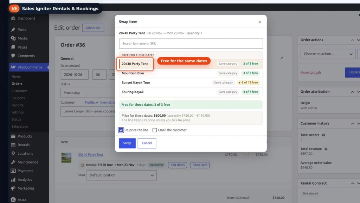Click the Add order button
The height and width of the screenshot is (203, 360).
93,28
